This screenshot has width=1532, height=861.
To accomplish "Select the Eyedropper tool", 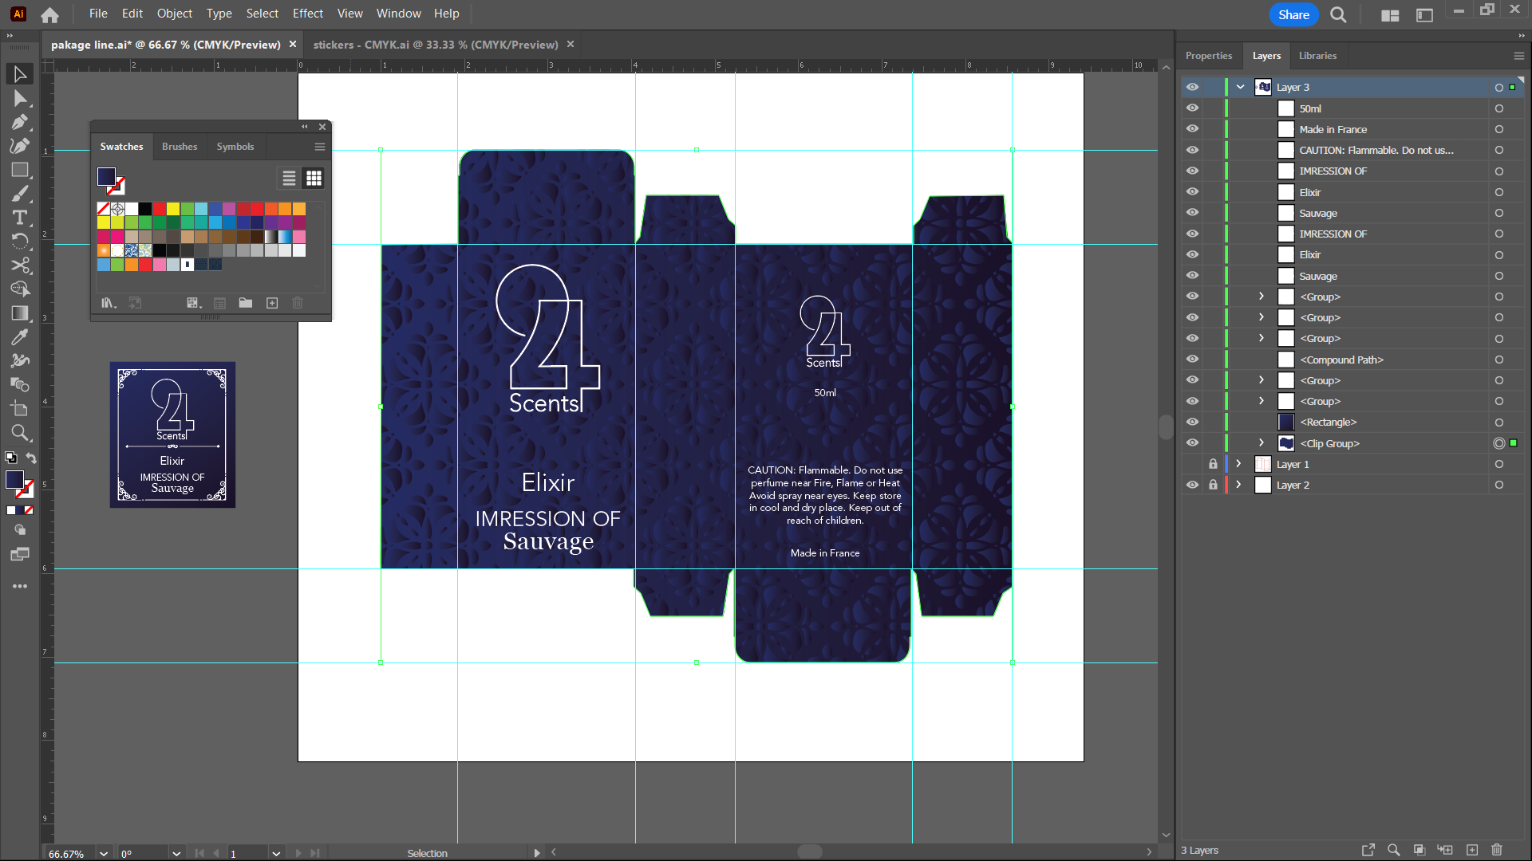I will coord(20,337).
